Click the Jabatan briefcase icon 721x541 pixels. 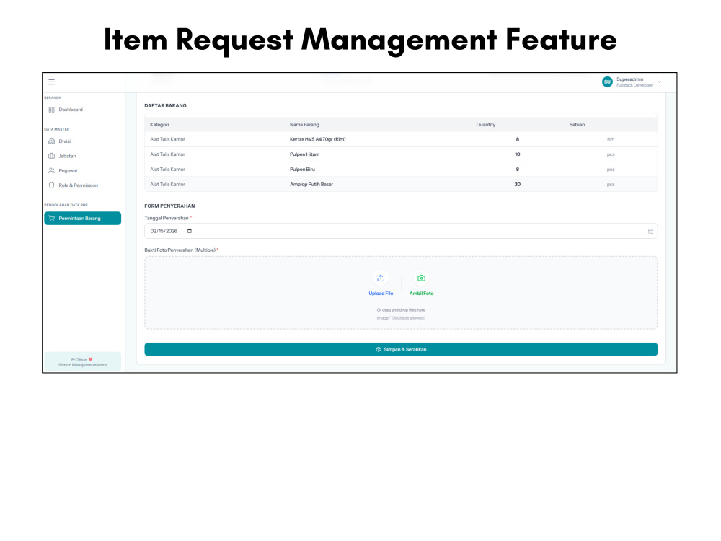[51, 156]
